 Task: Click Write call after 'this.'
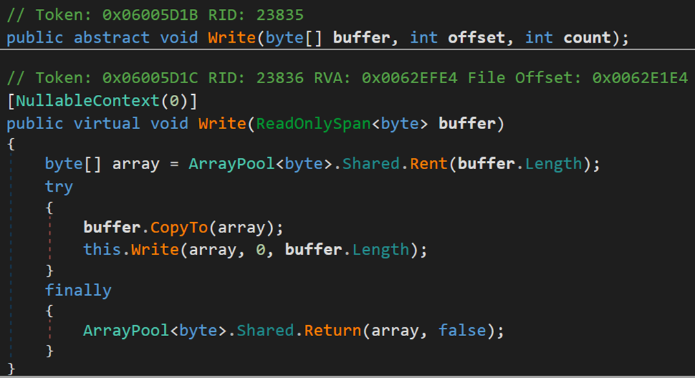click(155, 249)
